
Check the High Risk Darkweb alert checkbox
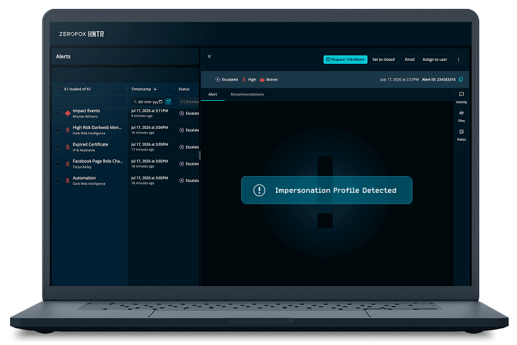[58, 130]
